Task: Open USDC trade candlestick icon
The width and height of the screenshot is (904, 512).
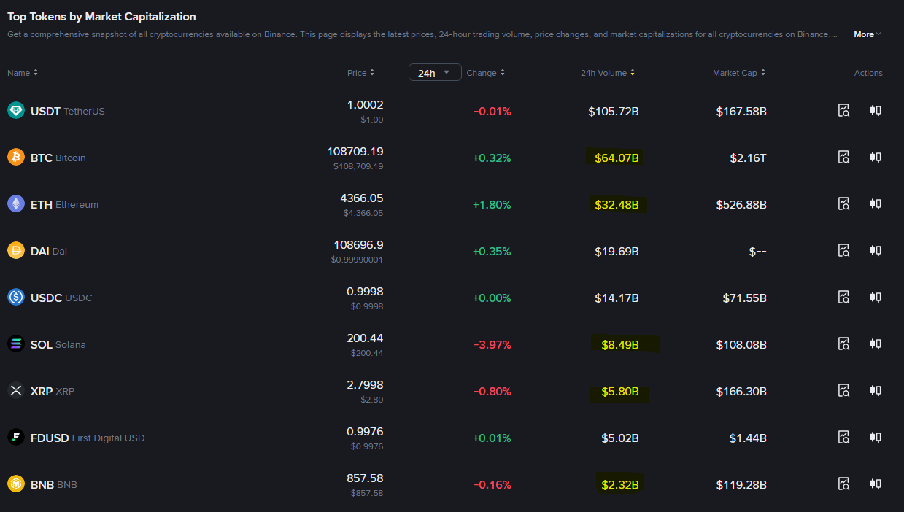Action: tap(876, 298)
